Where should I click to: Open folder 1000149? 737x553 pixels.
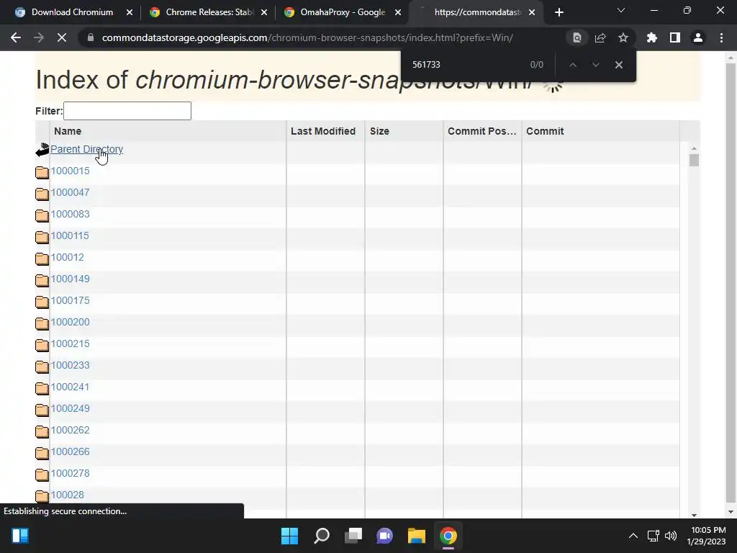click(70, 279)
